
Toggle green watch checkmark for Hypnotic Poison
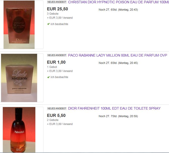coord(49,24)
